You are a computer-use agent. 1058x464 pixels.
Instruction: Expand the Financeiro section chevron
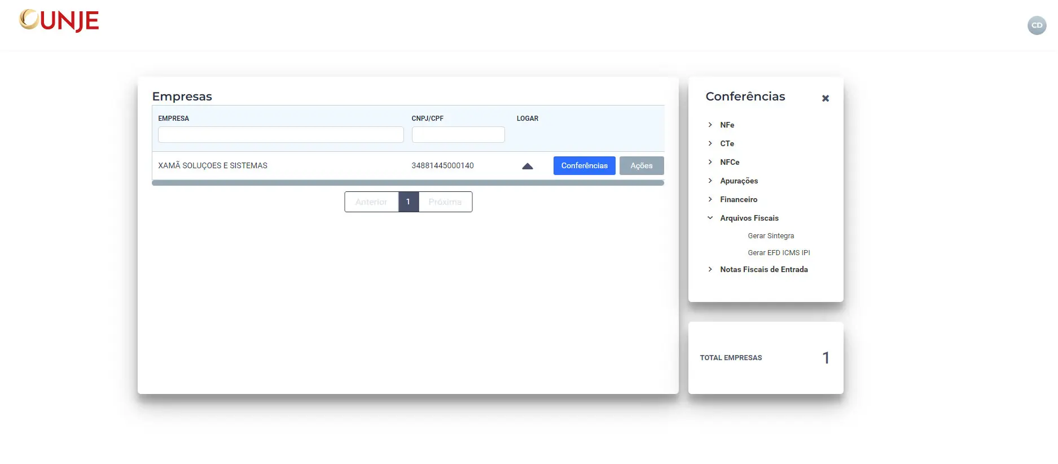click(x=710, y=199)
